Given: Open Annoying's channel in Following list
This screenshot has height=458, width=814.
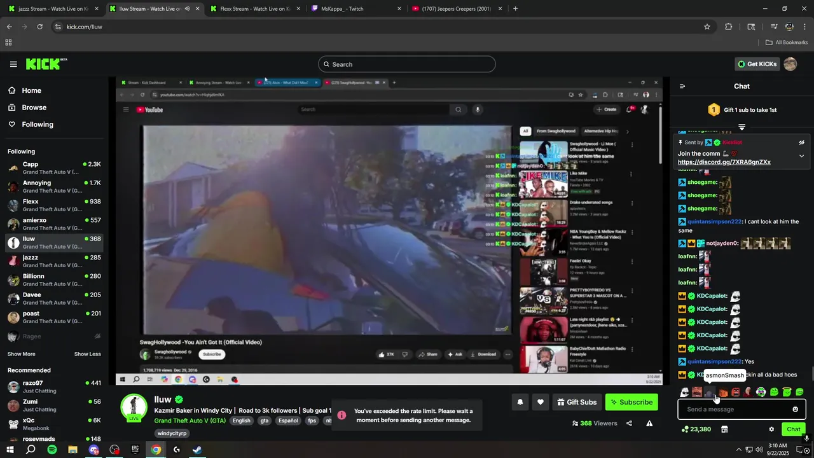Looking at the screenshot, I should point(54,186).
